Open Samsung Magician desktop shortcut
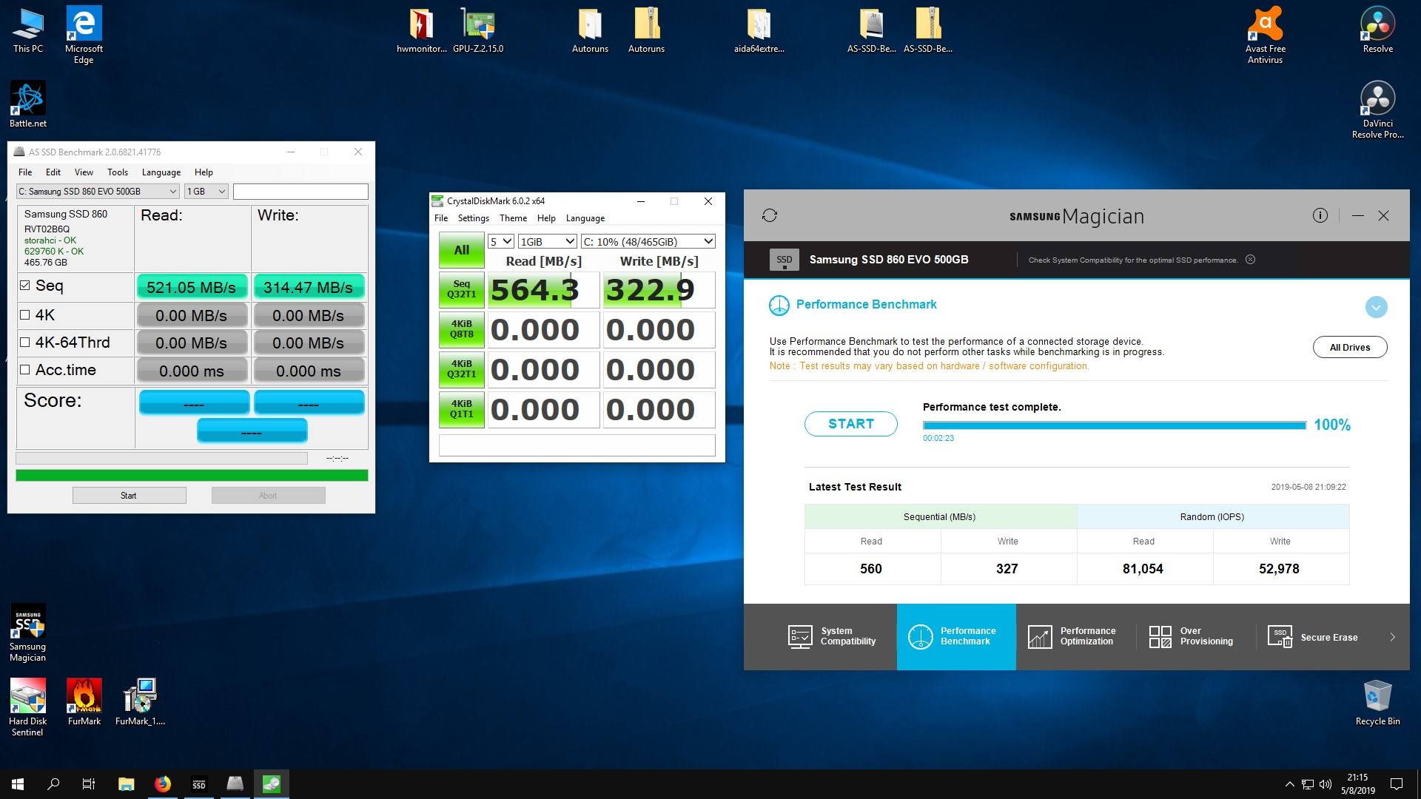This screenshot has width=1421, height=799. [28, 633]
